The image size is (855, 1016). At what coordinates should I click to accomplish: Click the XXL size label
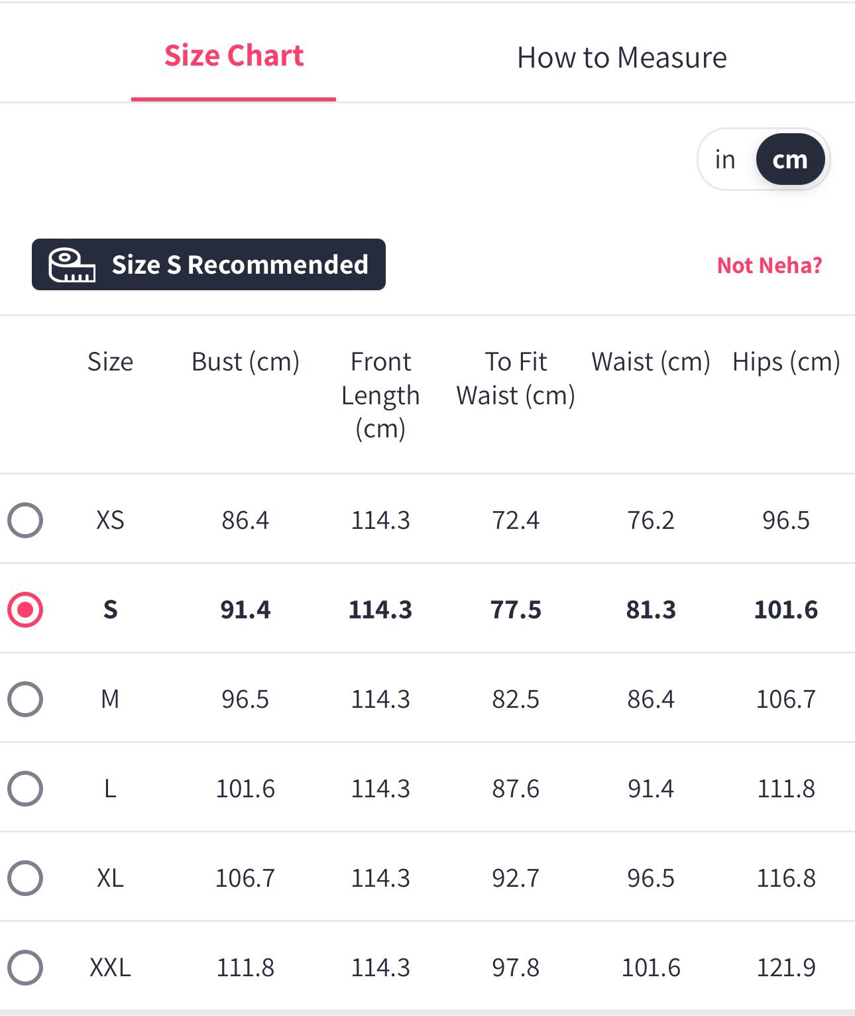tap(110, 968)
